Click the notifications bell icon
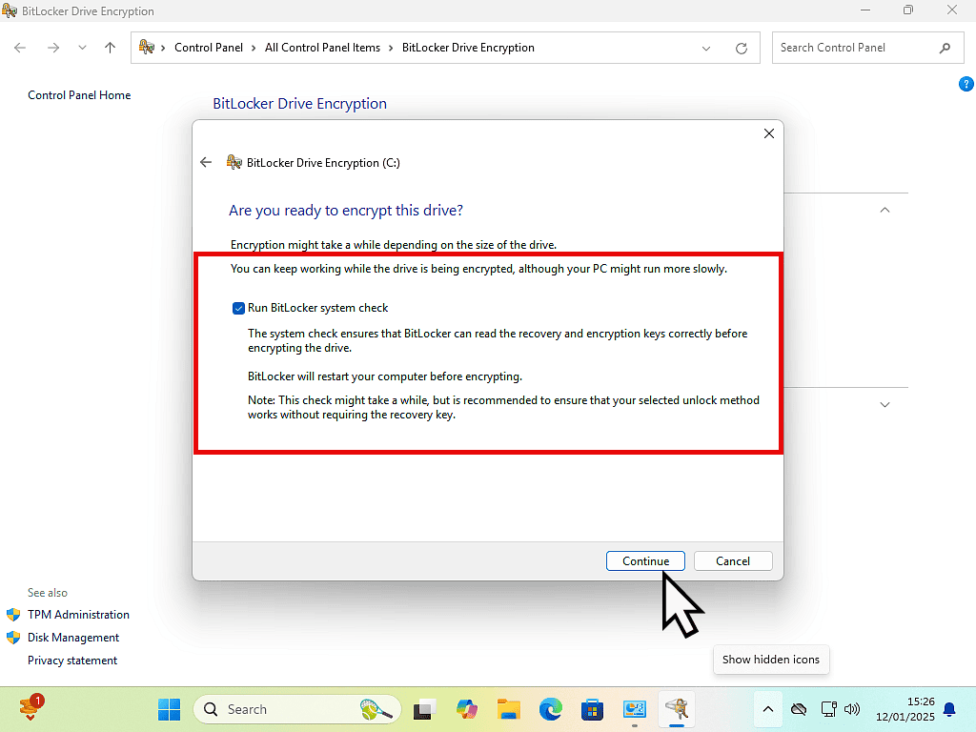 [949, 709]
